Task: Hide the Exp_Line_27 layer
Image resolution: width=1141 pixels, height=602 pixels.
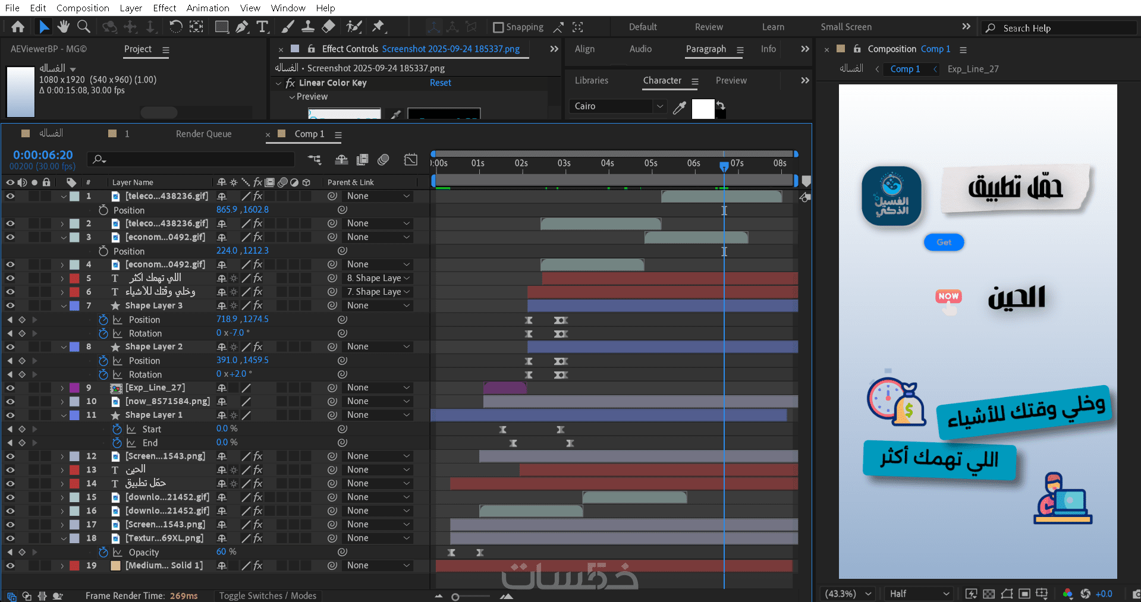Action: click(x=10, y=387)
